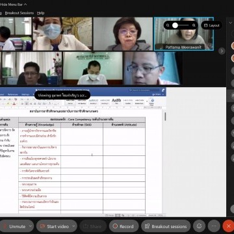Viewport: 234px width, 234px height.
Task: Expand video options arrow beside Start video
Action: (74, 226)
